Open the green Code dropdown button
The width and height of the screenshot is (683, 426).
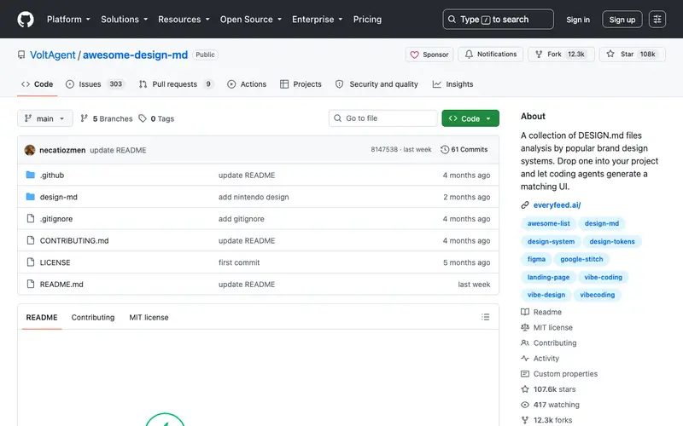click(x=470, y=118)
